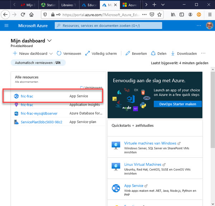
Task: Open fric-frac-mysqldbserver resource link
Action: [x=39, y=114]
